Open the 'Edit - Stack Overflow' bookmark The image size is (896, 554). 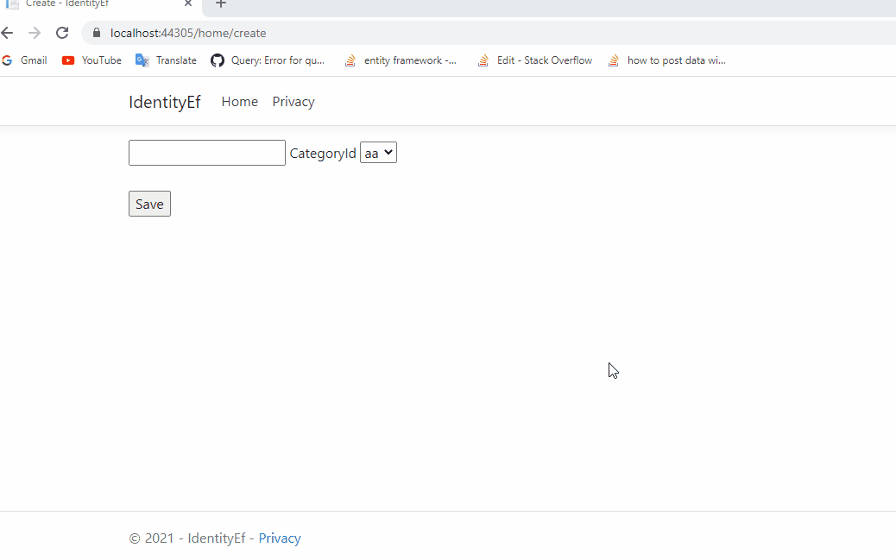(x=533, y=60)
